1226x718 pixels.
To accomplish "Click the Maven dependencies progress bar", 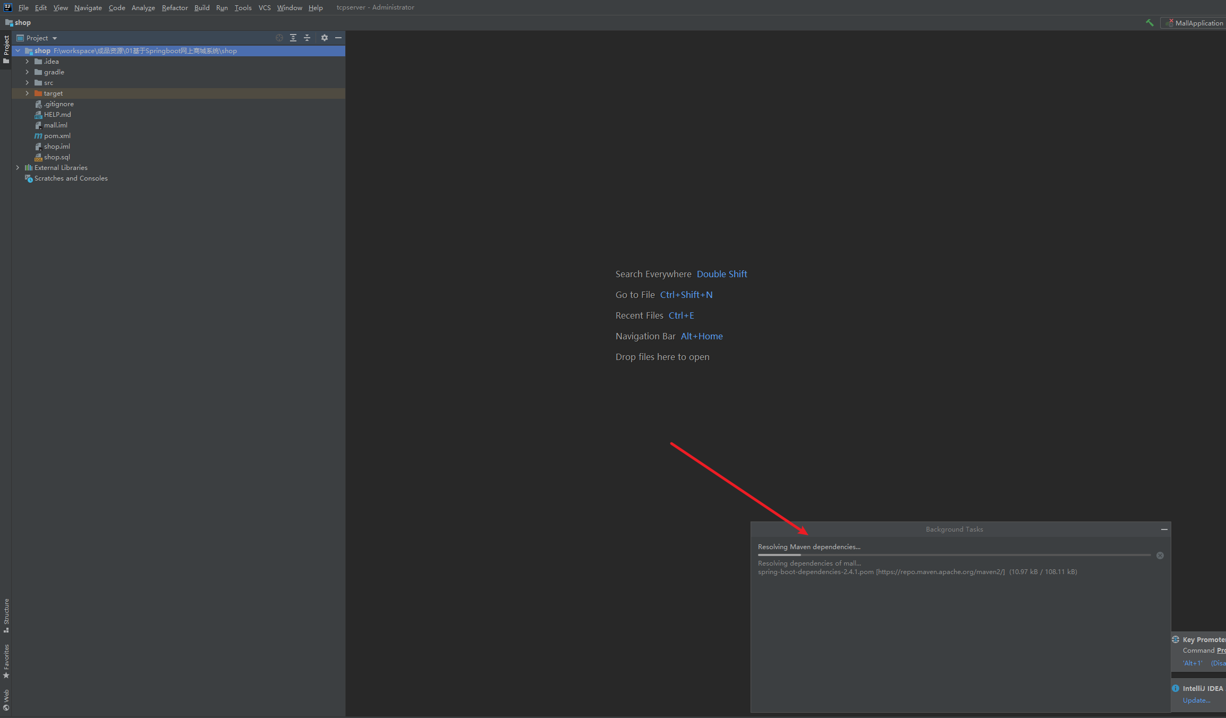I will pyautogui.click(x=955, y=555).
